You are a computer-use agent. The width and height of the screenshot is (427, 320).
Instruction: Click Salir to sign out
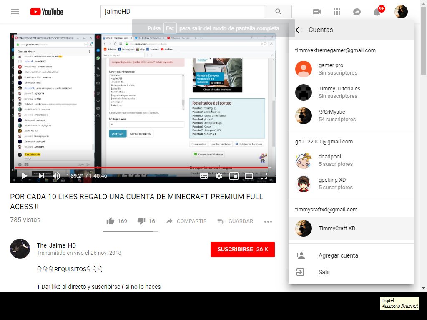[351, 272]
